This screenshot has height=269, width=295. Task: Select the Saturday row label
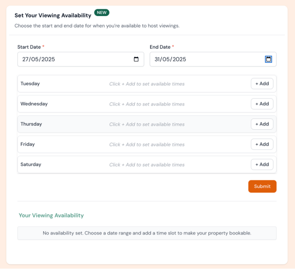tap(31, 164)
